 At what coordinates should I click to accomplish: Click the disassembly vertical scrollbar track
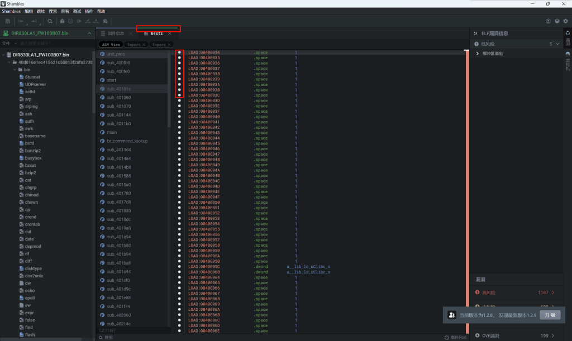coord(467,167)
